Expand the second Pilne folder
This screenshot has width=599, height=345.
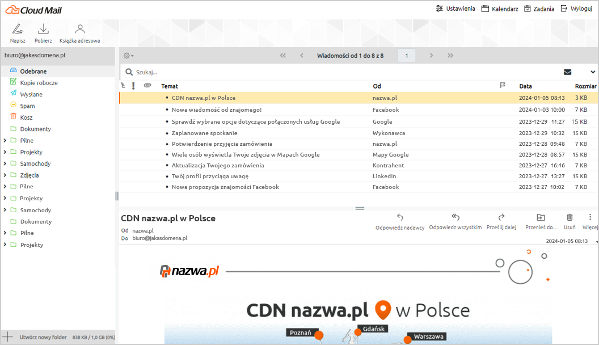coord(5,186)
